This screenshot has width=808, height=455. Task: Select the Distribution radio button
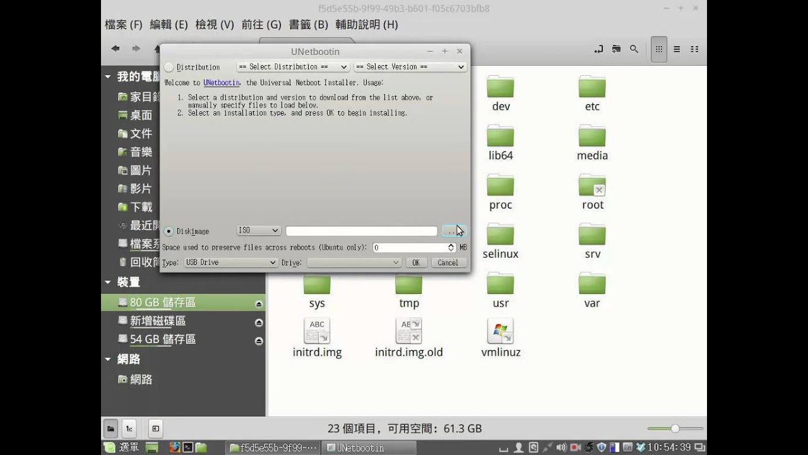pyautogui.click(x=169, y=67)
